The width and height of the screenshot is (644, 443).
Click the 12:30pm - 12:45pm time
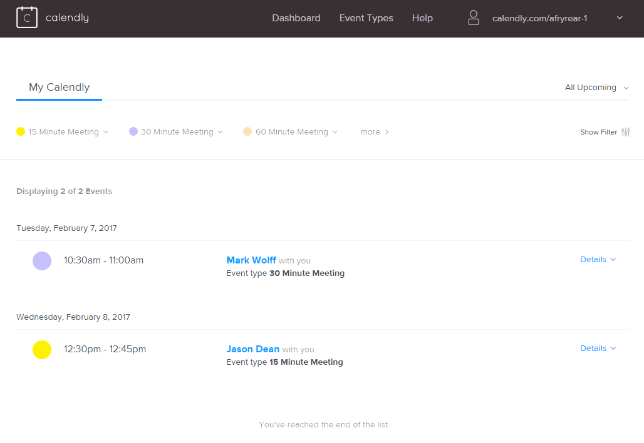pos(105,349)
